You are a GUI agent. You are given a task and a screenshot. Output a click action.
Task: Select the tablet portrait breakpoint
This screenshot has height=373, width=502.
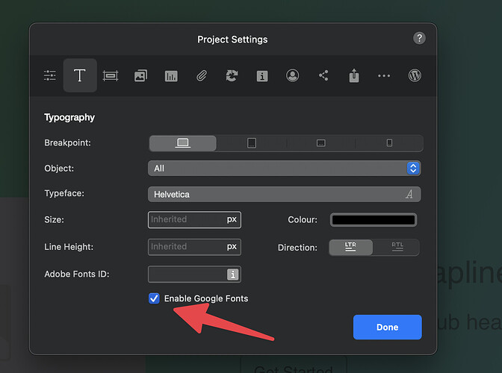click(252, 143)
